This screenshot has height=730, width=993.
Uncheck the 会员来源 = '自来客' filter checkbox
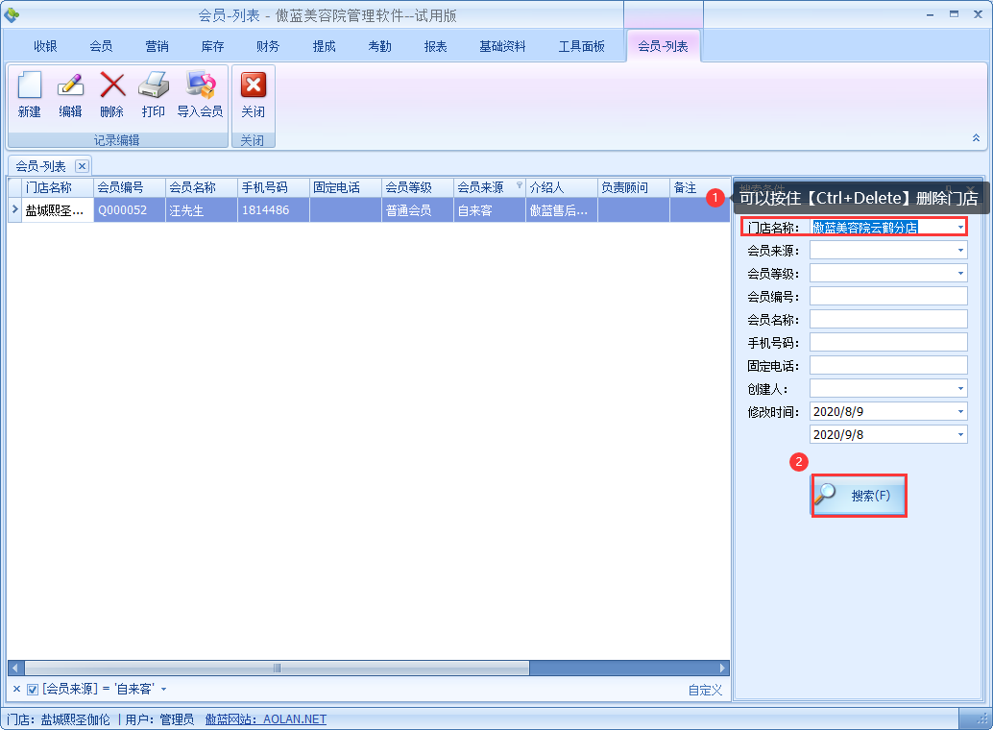point(33,689)
